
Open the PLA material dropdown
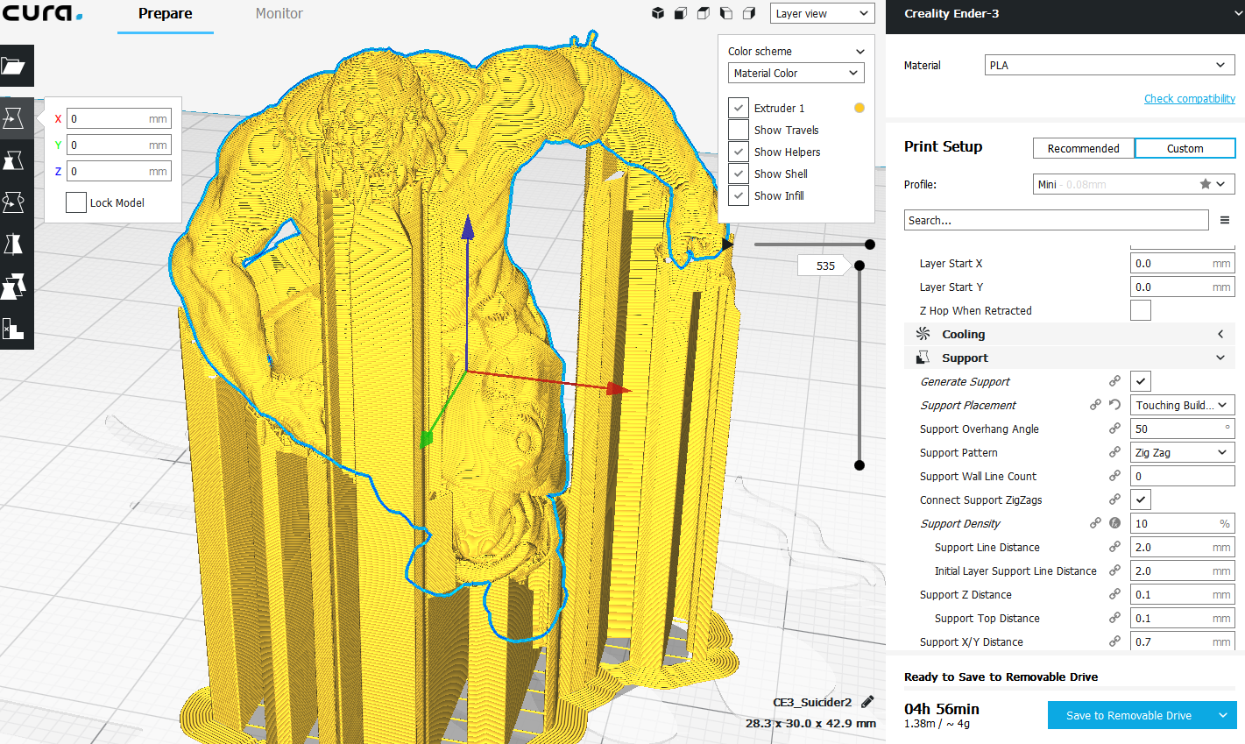coord(1110,65)
